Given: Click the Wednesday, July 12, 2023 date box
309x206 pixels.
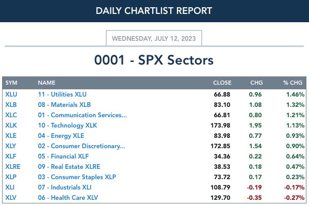Looking at the screenshot, I should tap(154, 38).
